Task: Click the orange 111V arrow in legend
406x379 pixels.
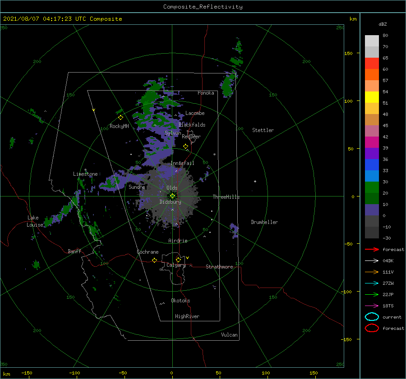Action: pyautogui.click(x=372, y=272)
